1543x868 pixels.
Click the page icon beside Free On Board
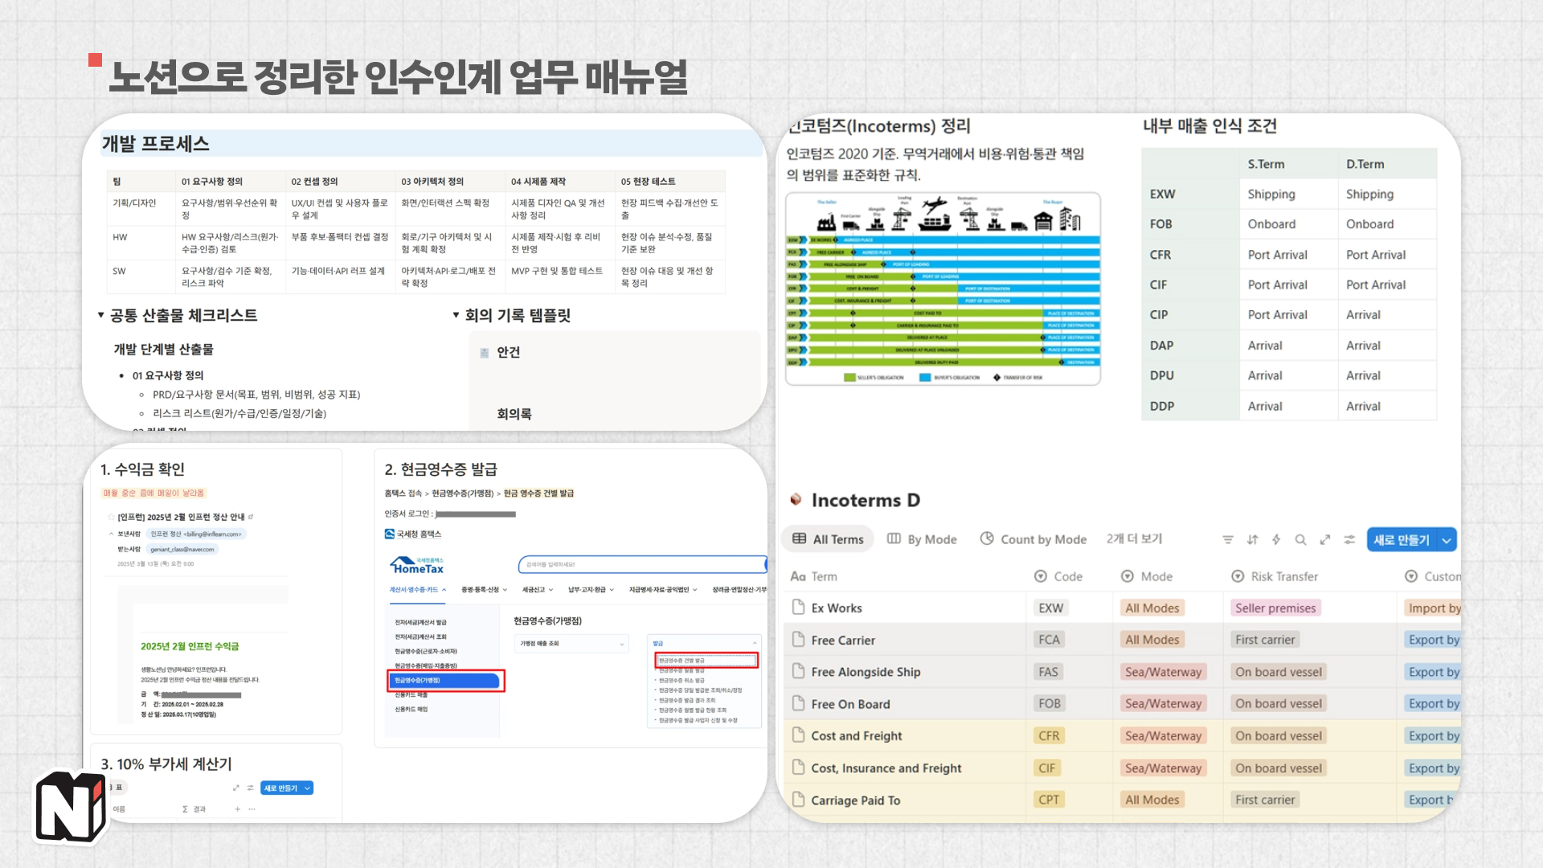[x=798, y=703]
